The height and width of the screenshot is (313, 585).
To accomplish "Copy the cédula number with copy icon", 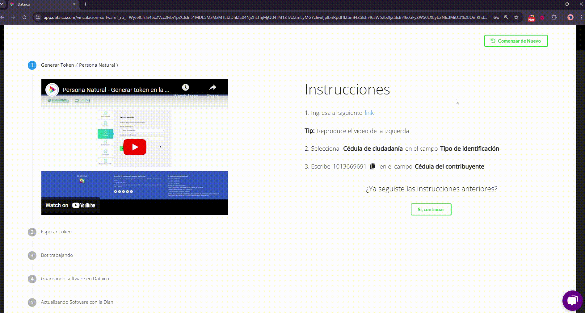I will (x=373, y=166).
